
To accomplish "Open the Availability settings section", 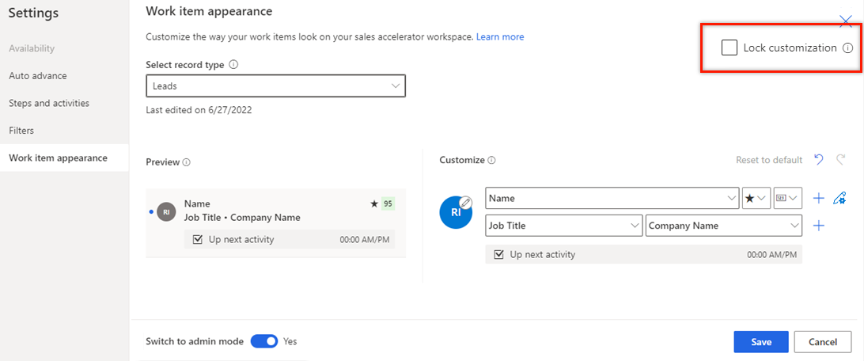I will click(32, 48).
